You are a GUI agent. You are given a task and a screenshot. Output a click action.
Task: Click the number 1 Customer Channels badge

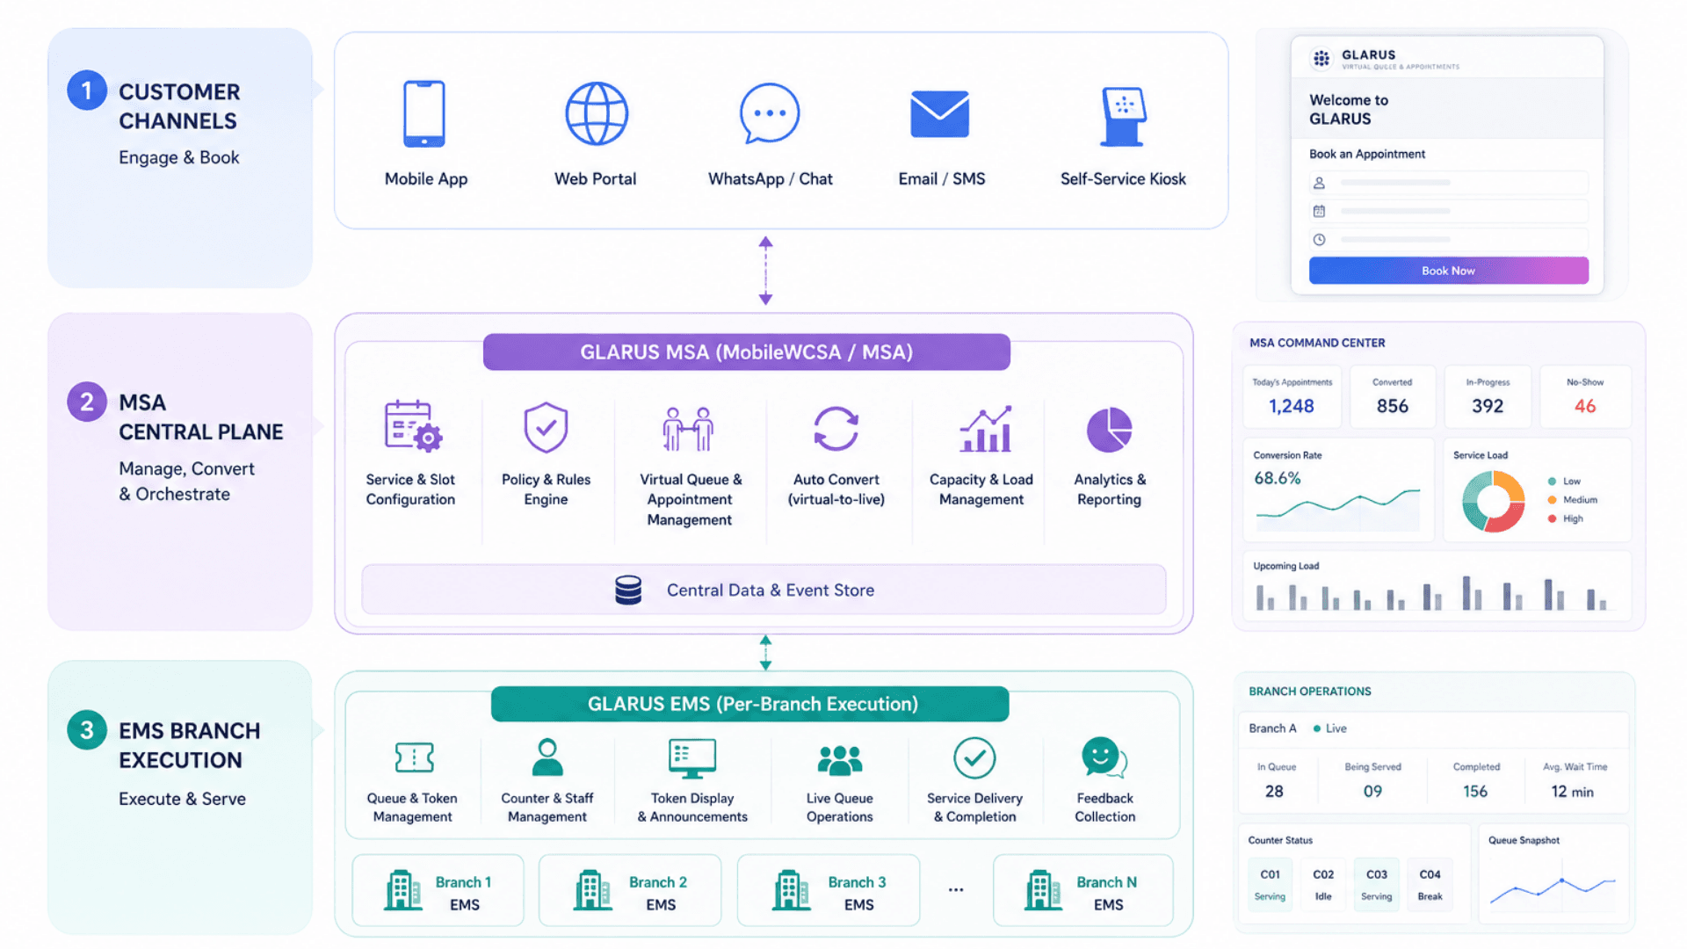click(x=87, y=91)
